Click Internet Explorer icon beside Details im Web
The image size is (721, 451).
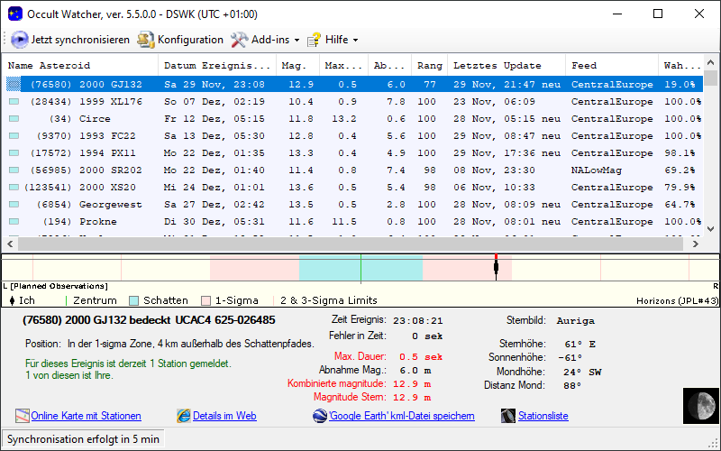184,416
